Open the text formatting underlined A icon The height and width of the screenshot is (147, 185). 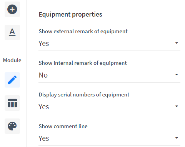(12, 32)
